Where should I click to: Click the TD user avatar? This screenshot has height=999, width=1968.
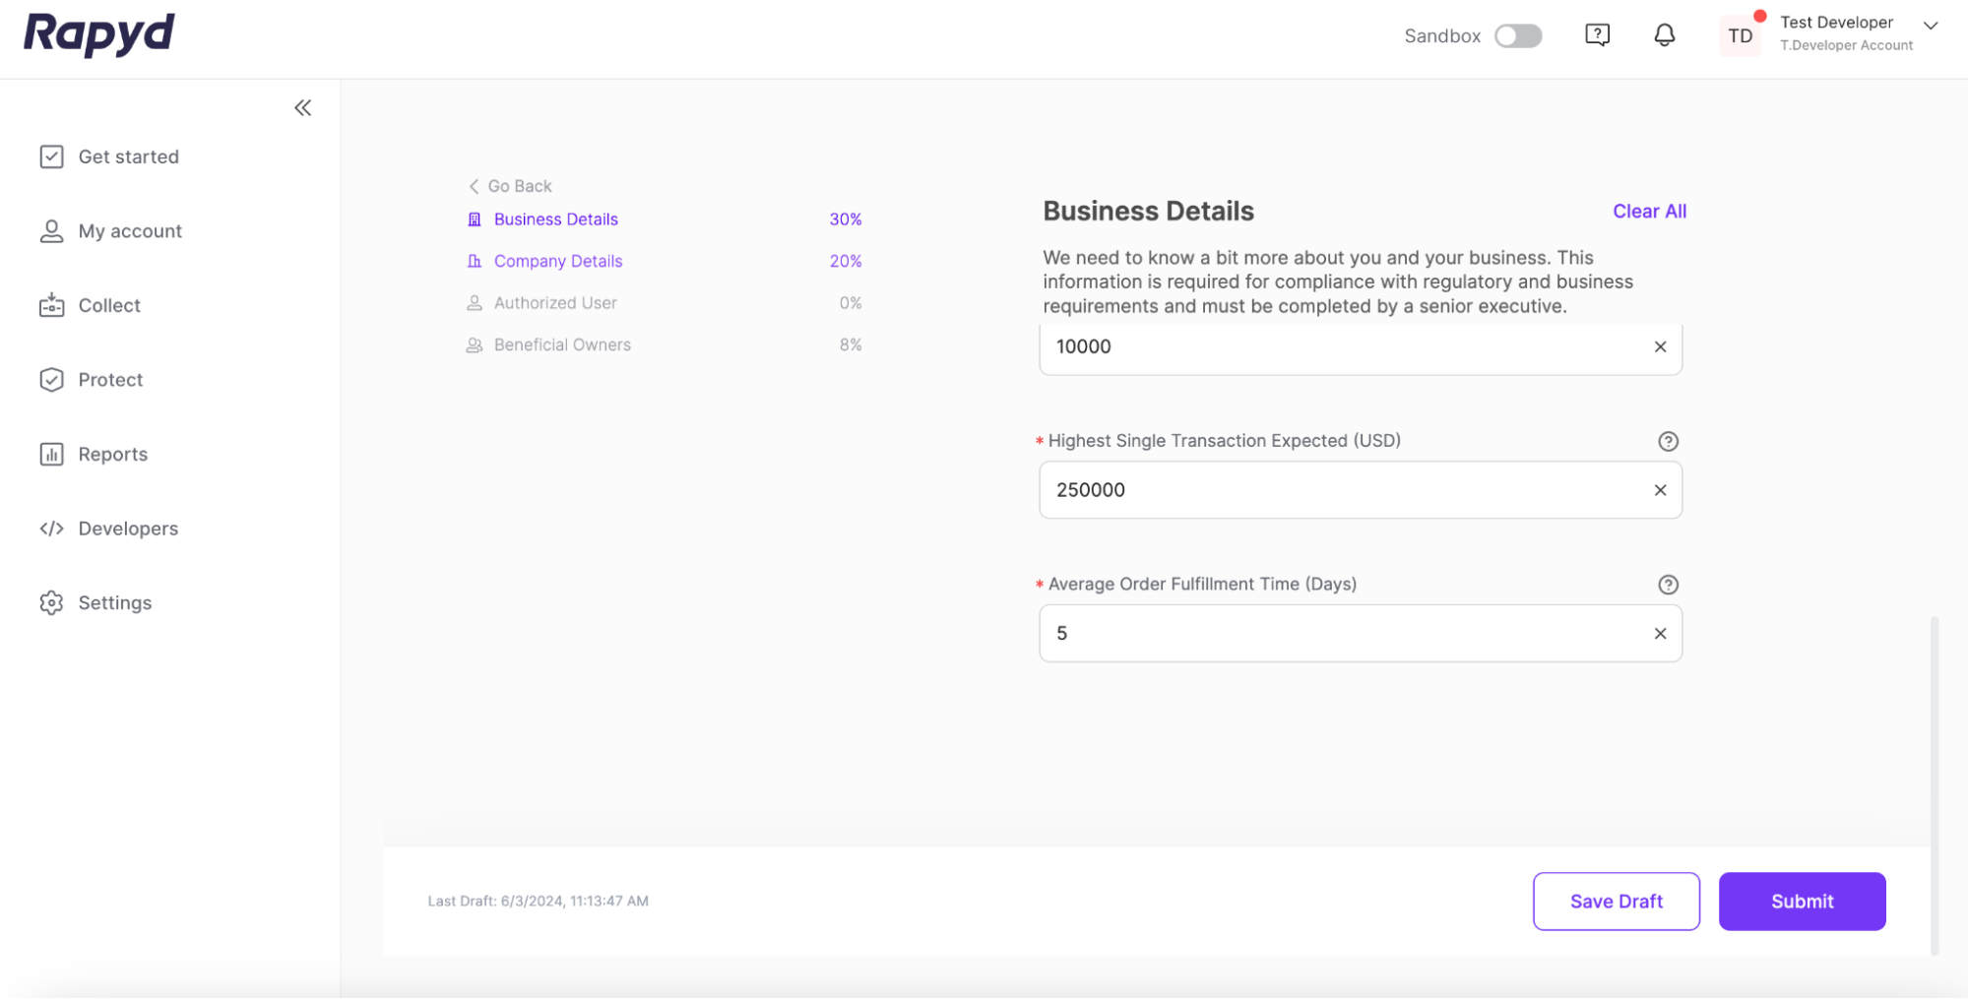tap(1740, 36)
